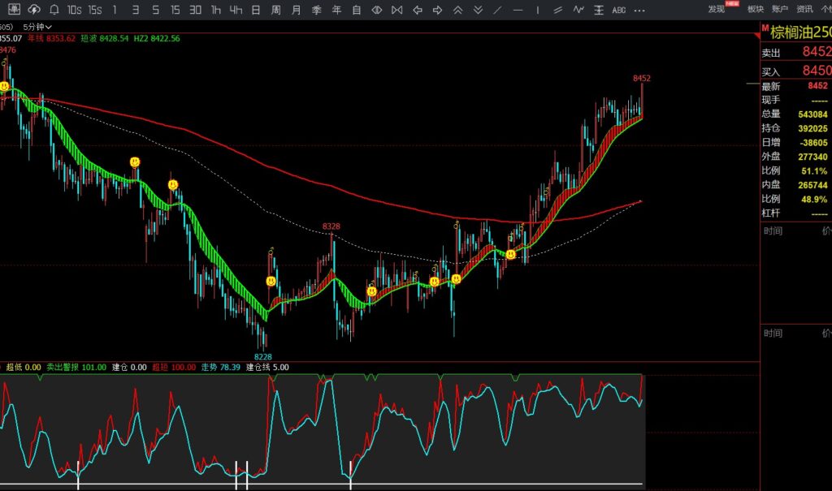Viewport: 832px width, 491px height.
Task: Open the 5分钟 period dropdown
Action: [37, 27]
